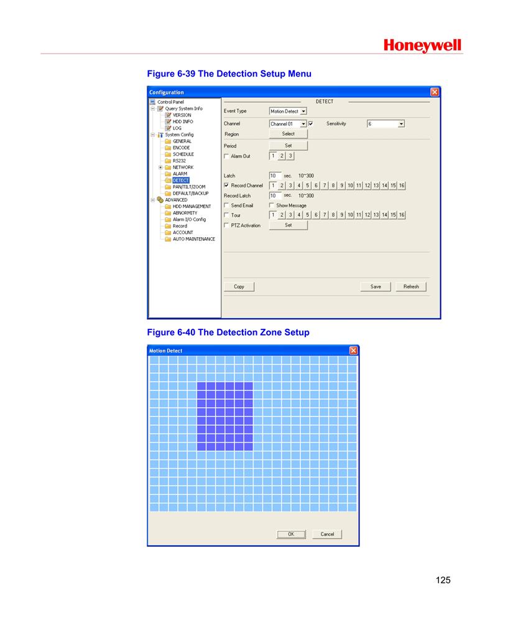Screen dimensions: 508x617
Task: Toggle Record Channel number 16
Action: [x=402, y=186]
